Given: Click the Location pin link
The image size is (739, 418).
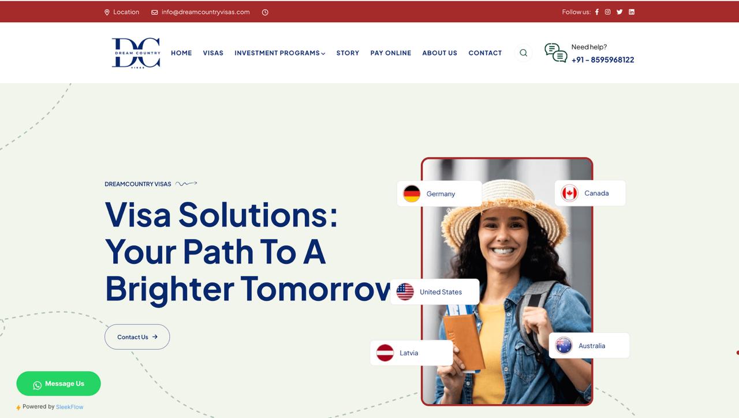Looking at the screenshot, I should [122, 12].
